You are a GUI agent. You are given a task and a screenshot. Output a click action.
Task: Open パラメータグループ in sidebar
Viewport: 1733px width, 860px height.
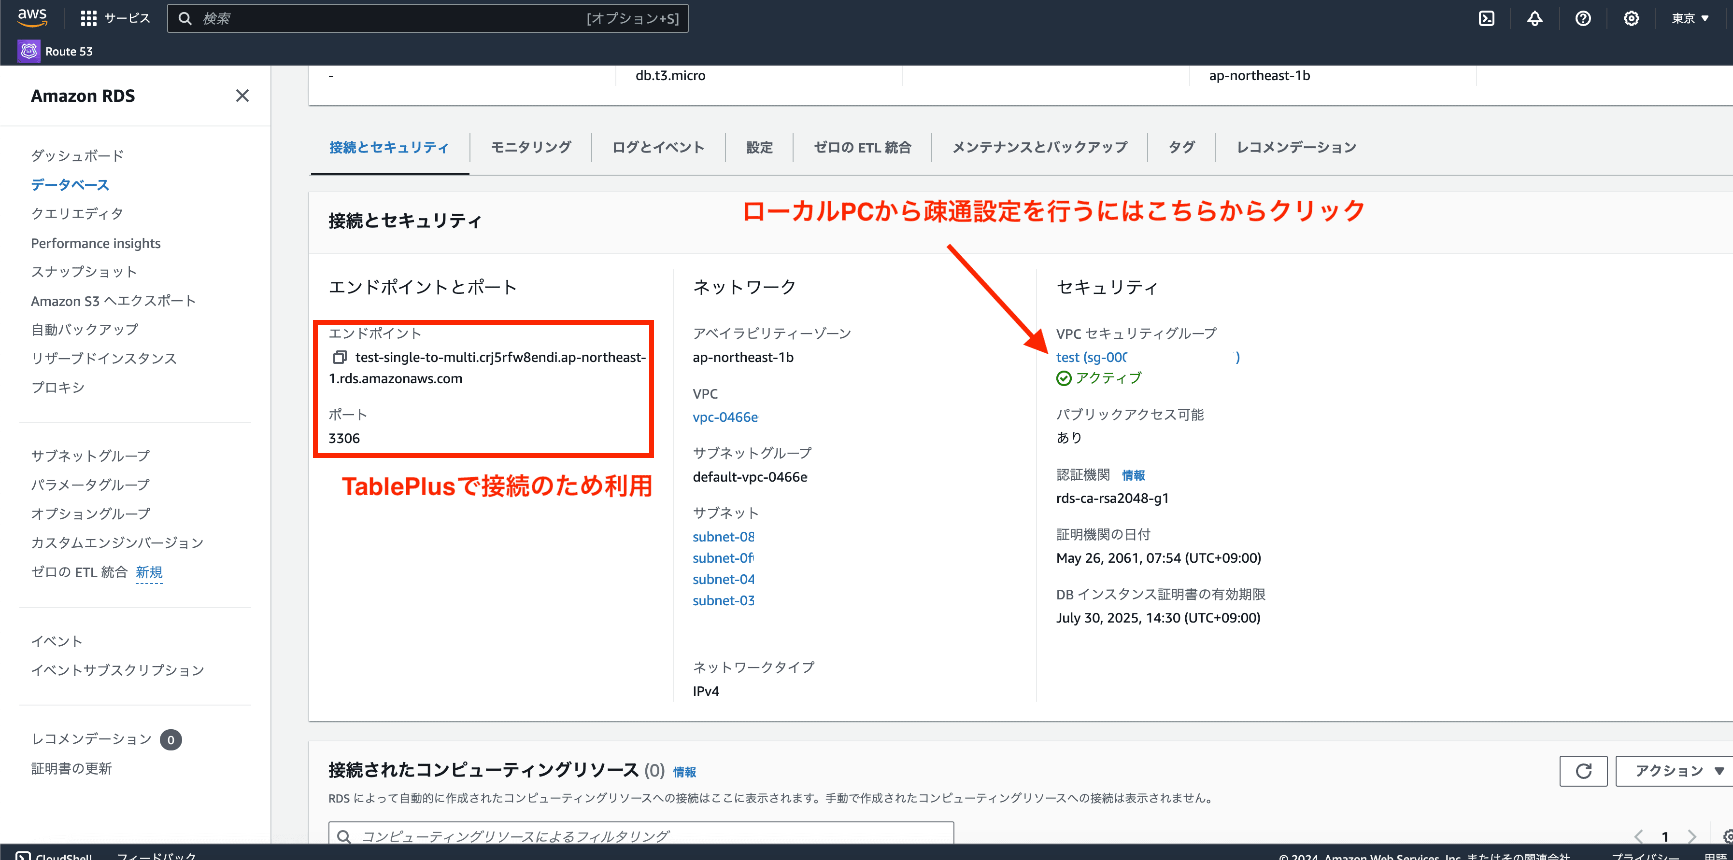coord(91,485)
